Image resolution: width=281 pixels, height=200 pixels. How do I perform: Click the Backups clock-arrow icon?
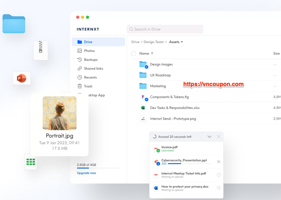click(x=80, y=60)
